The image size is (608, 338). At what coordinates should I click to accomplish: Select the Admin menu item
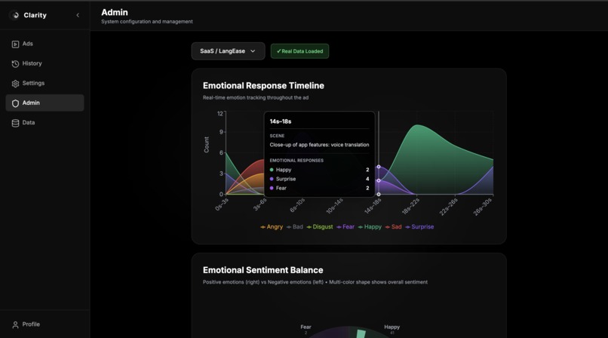tap(45, 103)
